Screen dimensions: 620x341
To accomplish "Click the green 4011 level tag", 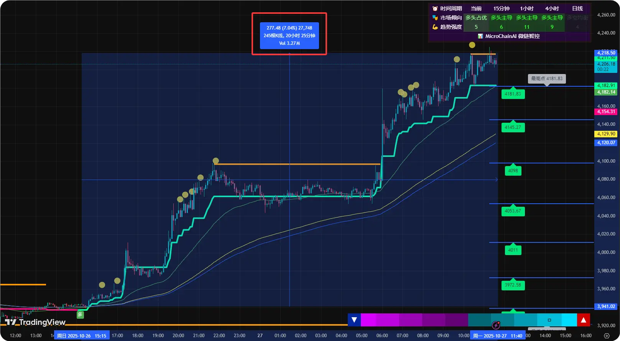I will click(x=513, y=250).
